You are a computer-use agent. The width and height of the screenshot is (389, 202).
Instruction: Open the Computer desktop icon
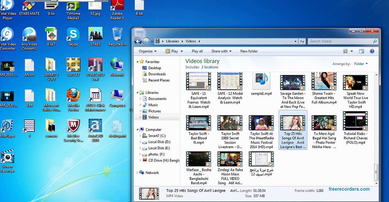point(118,98)
